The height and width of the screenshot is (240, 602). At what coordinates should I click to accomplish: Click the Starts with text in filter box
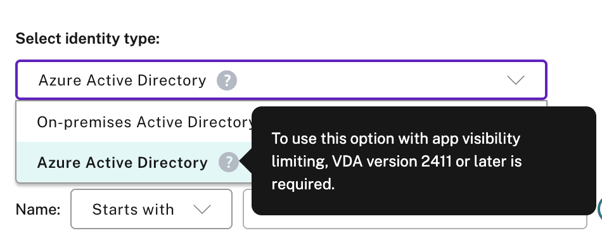133,210
